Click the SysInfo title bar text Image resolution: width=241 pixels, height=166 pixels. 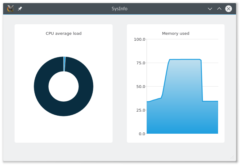pos(119,9)
